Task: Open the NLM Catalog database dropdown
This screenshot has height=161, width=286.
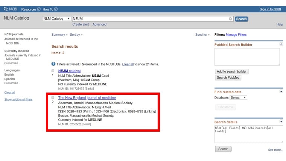Action: coord(56,18)
